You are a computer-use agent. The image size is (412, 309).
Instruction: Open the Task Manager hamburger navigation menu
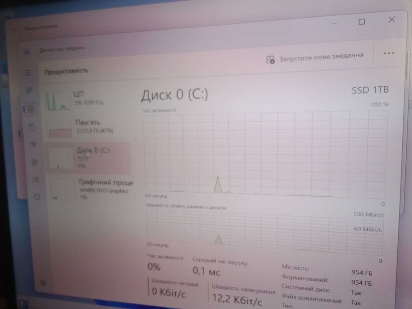click(28, 72)
